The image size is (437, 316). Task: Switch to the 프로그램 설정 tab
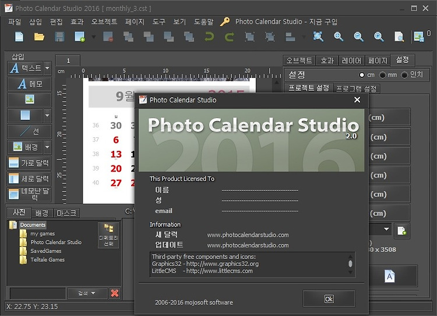(x=357, y=88)
